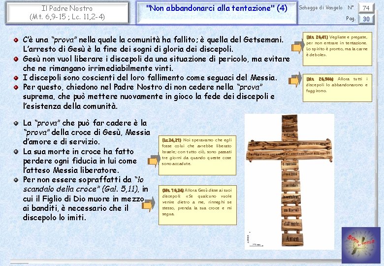Click the orange arrow beside the Mt 26,56b note

coord(295,80)
